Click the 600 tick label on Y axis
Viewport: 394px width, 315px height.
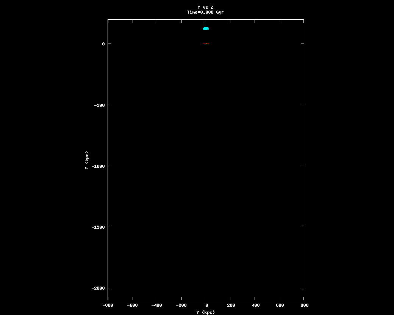pyautogui.click(x=280, y=305)
